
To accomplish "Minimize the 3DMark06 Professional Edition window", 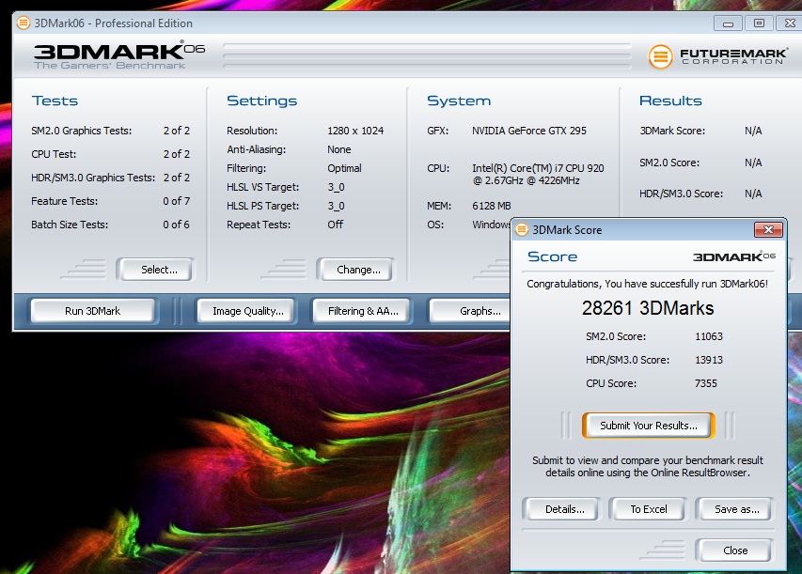I will [x=729, y=23].
